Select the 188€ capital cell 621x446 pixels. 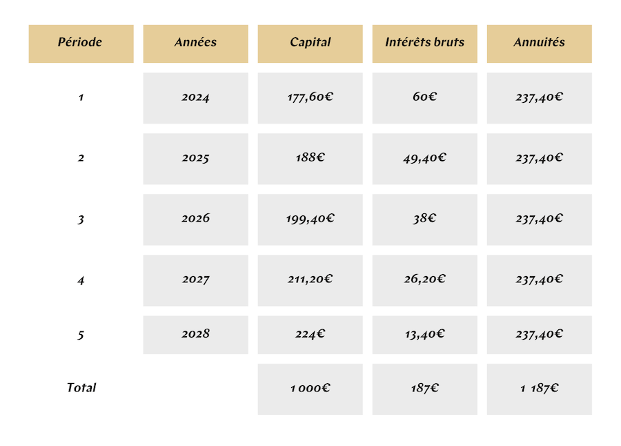[x=310, y=159]
